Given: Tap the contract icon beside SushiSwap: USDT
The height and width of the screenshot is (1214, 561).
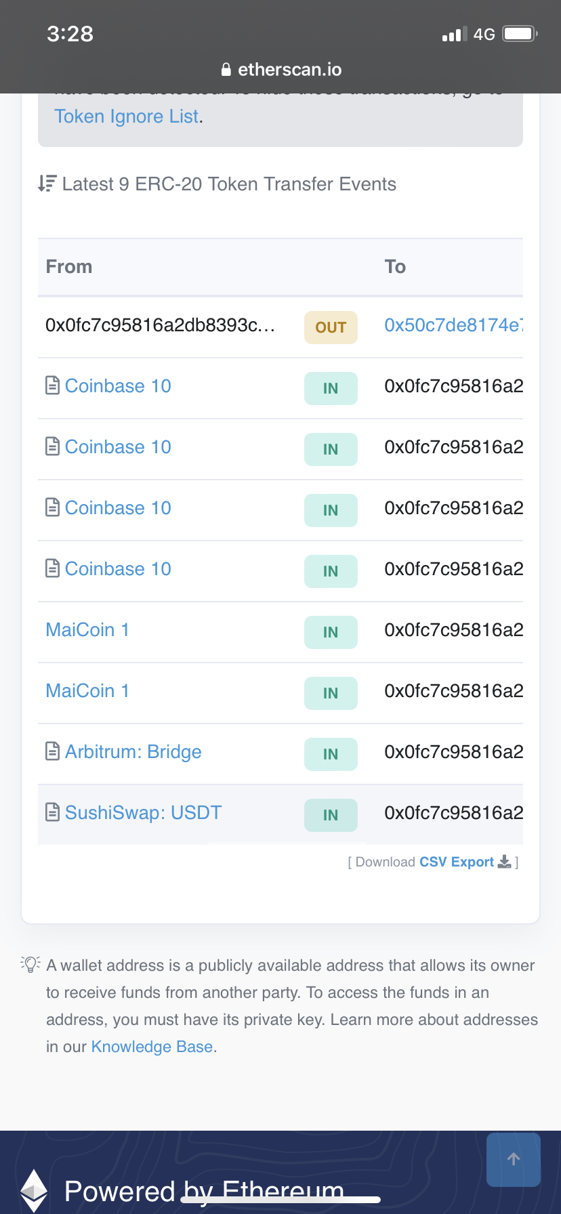Looking at the screenshot, I should point(52,812).
